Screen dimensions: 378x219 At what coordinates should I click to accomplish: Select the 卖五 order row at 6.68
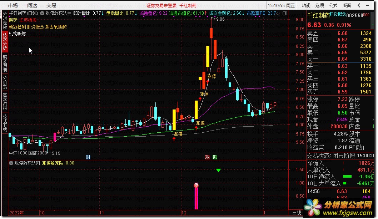[339, 33]
